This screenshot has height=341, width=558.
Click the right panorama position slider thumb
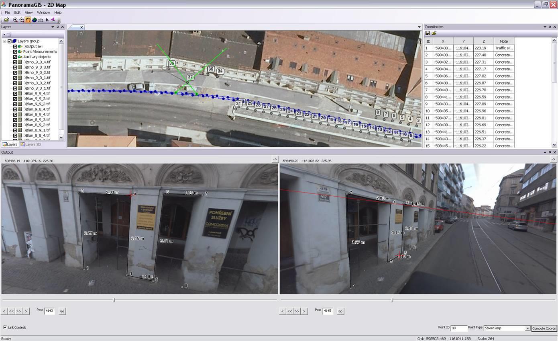coord(392,300)
